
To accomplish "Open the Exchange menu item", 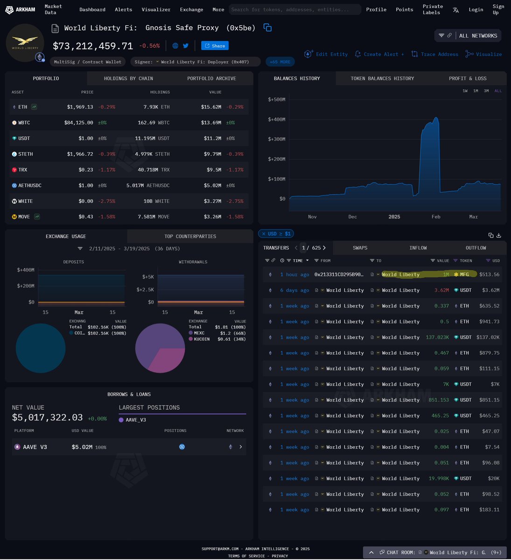I will (x=191, y=9).
